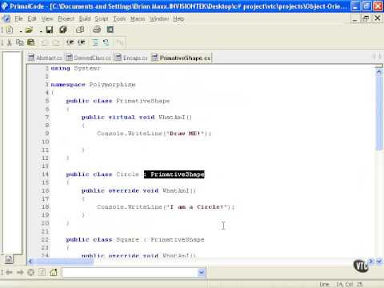Close the inner document with X
Viewport: 384px width, 288px height.
pos(378,18)
